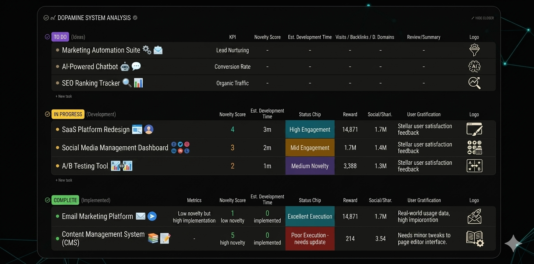Click the AI brain logo icon
The width and height of the screenshot is (534, 264).
click(474, 66)
